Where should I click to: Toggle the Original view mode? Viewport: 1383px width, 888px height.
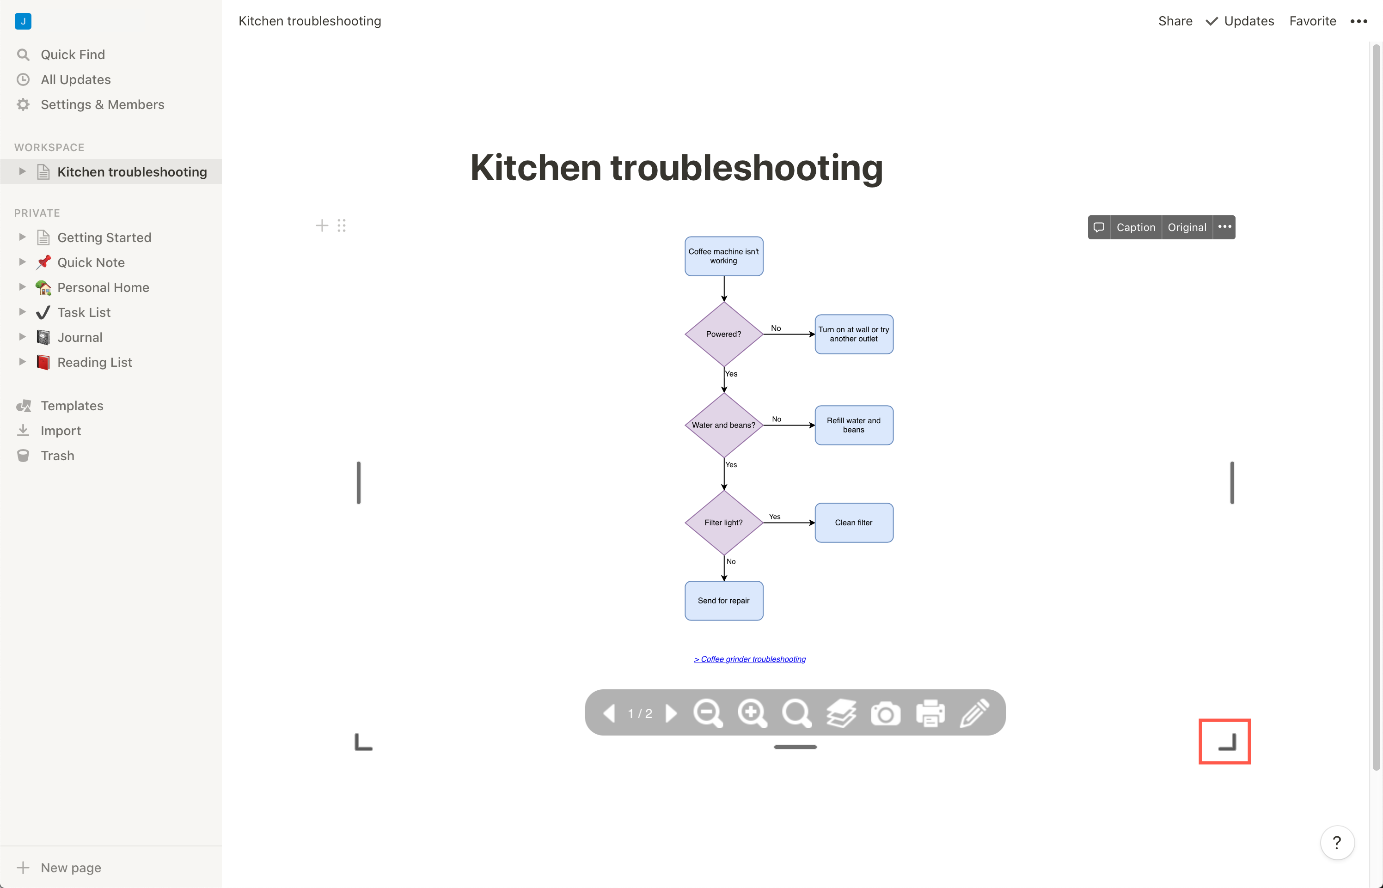(1187, 227)
